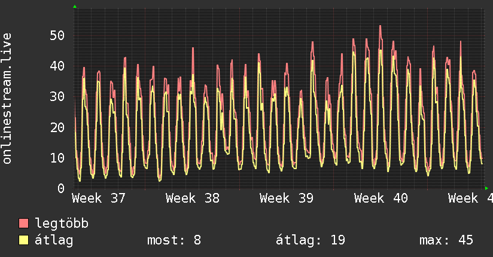Click the red legtöbb legend color swatch
Screen dimensions: 493x257
pos(23,223)
